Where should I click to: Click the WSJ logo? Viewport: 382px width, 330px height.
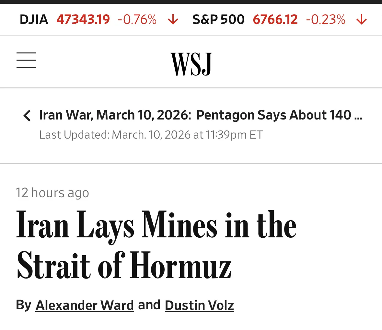pos(191,64)
